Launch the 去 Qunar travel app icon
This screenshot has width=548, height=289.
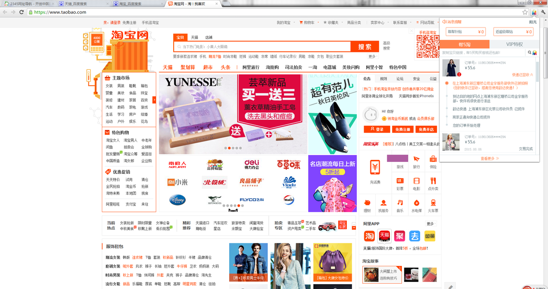tap(414, 236)
